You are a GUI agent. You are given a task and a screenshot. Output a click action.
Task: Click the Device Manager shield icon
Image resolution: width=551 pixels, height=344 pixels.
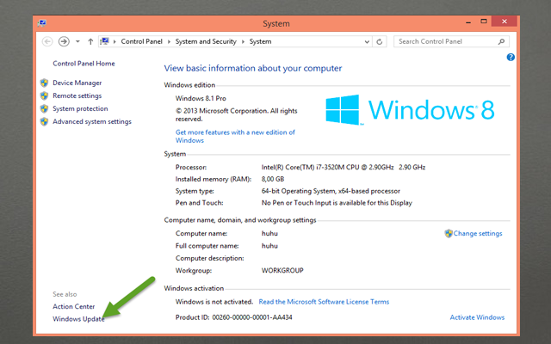[44, 83]
